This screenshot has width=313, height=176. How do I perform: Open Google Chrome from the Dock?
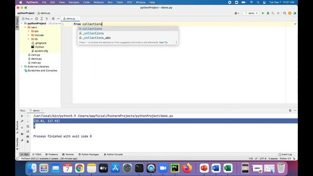point(79,168)
